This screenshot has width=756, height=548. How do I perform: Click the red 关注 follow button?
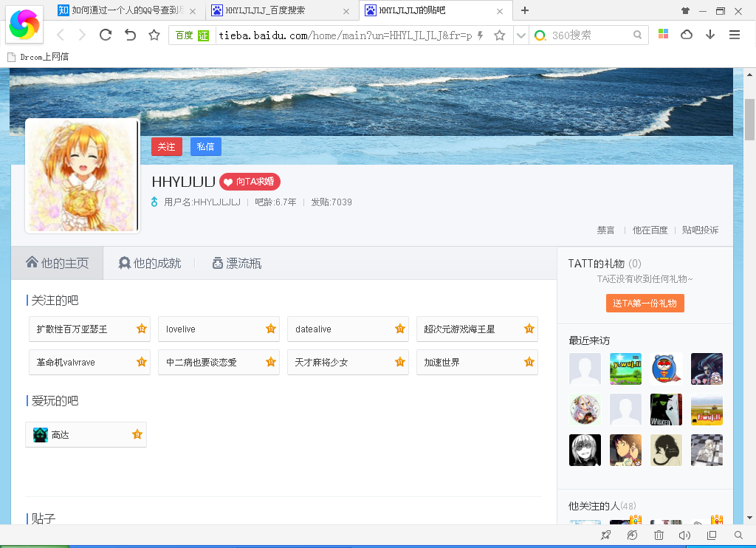coord(167,147)
